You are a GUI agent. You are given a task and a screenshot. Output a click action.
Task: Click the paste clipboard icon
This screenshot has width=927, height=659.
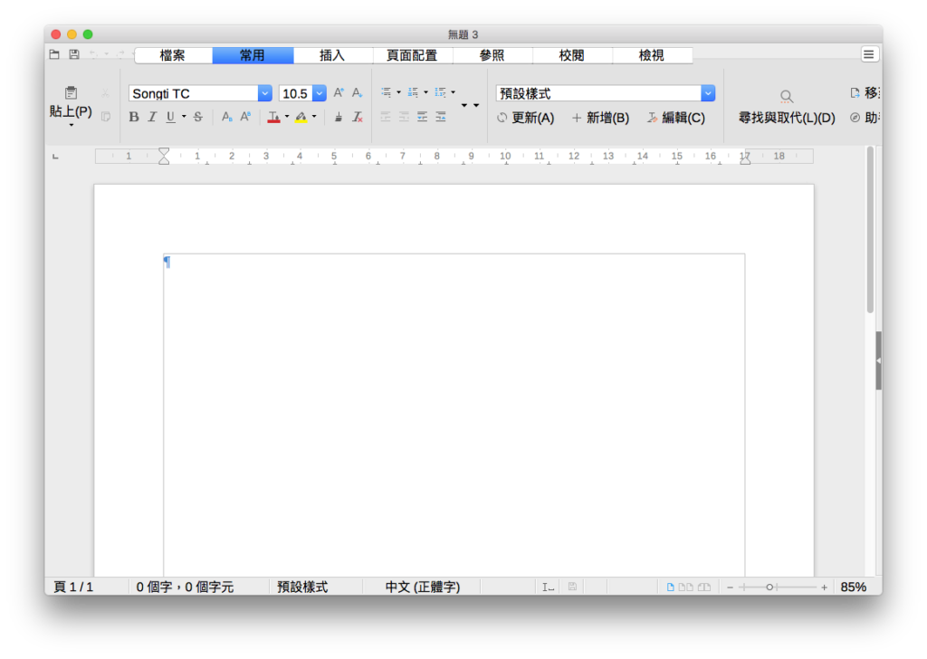tap(71, 93)
